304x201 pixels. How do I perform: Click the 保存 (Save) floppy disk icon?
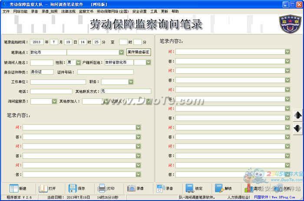73,188
